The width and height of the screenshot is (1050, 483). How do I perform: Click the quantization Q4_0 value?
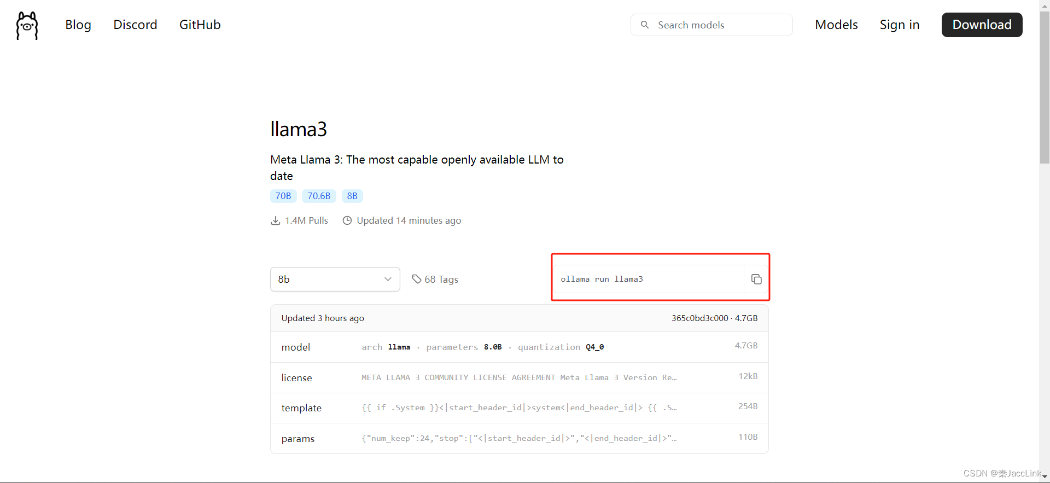(594, 347)
